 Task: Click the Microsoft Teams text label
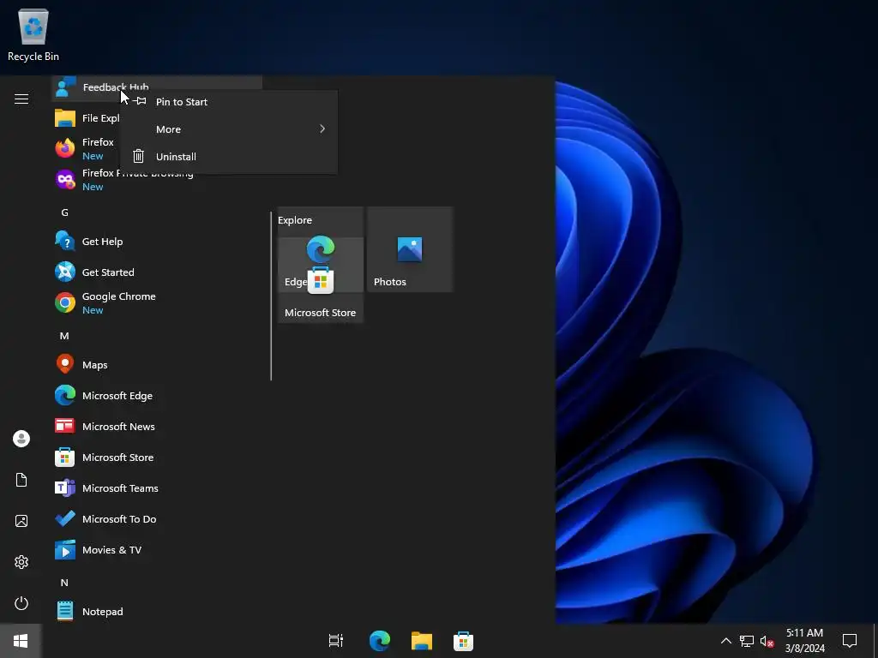(x=120, y=488)
